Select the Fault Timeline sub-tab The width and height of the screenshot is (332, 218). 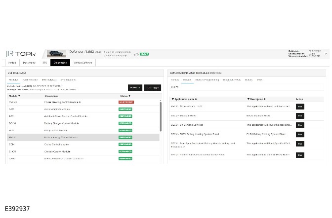(30, 80)
